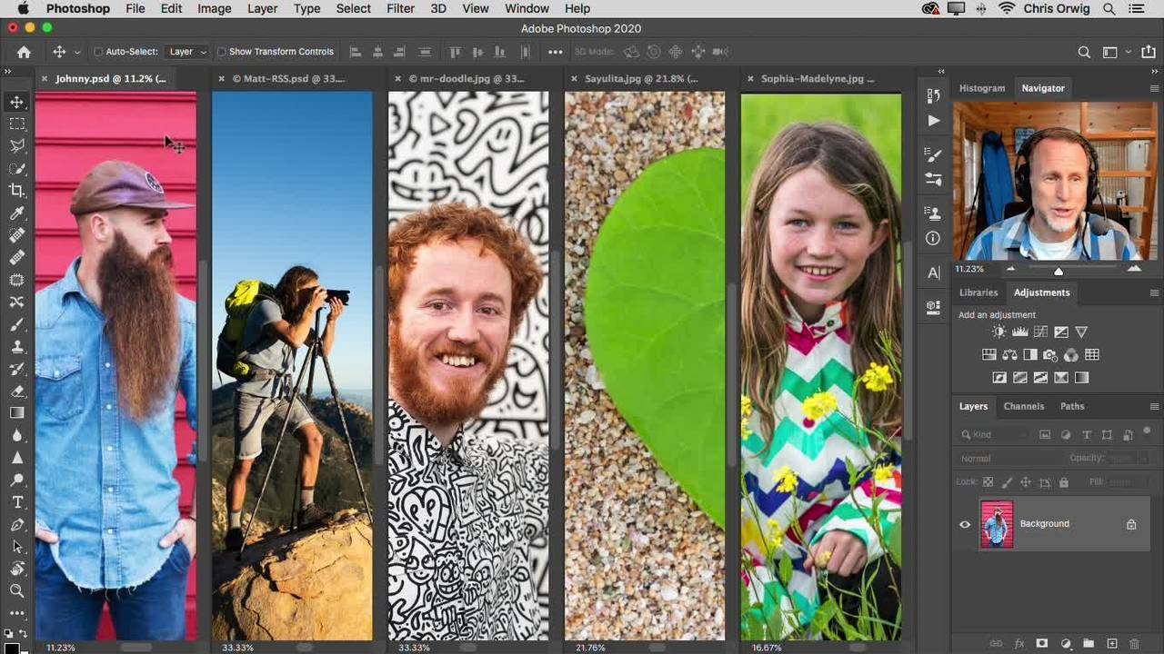
Task: Open the Auto-Select Layer dropdown
Action: 187,53
